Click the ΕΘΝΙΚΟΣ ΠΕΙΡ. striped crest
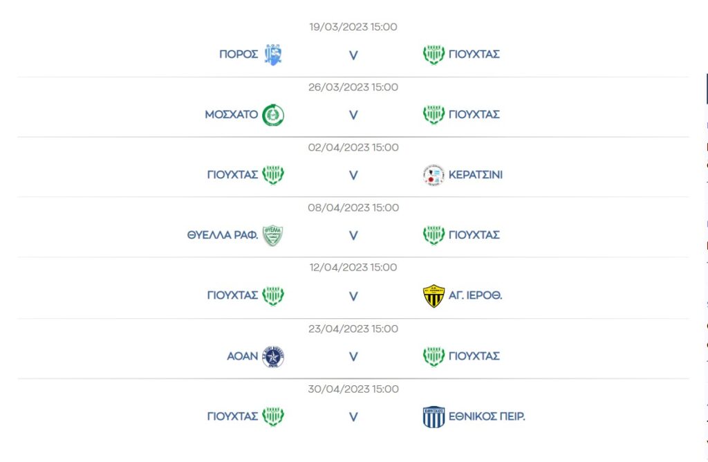Viewport: 708px width, 462px height. coord(434,416)
